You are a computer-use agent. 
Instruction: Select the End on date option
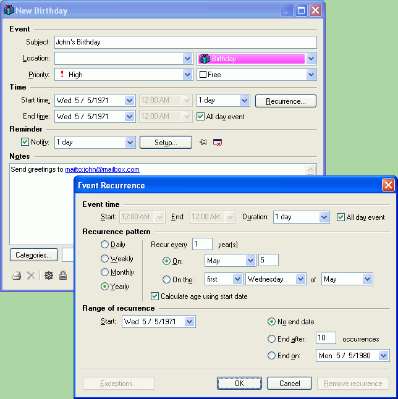click(x=271, y=356)
